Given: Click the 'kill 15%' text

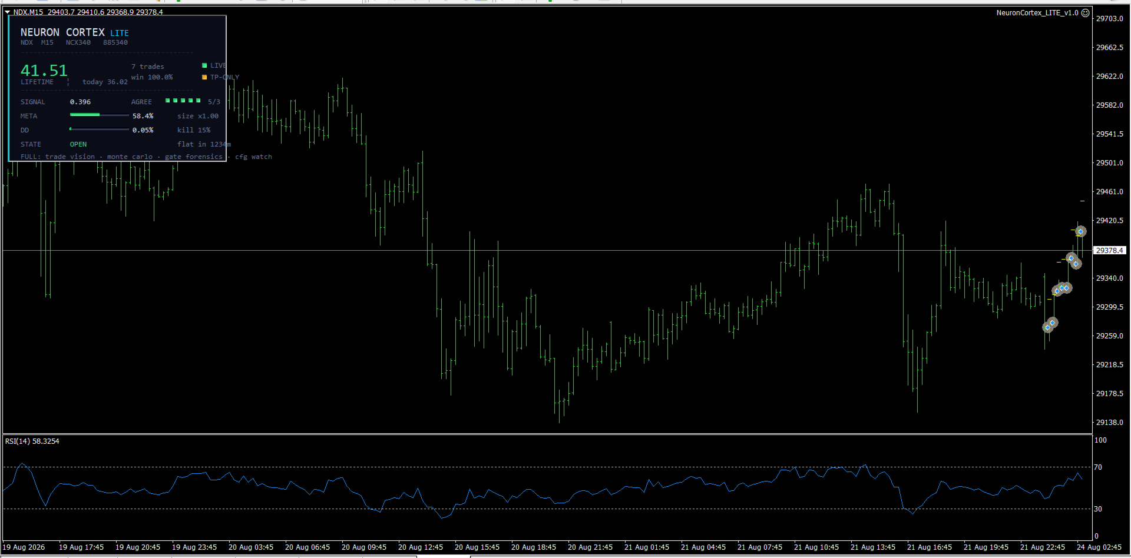Looking at the screenshot, I should point(194,130).
